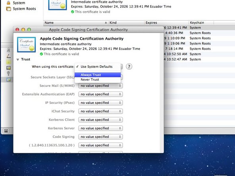Select the row expiring at 7:18:14 PM

point(200,49)
